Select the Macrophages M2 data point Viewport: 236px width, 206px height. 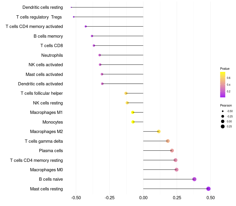coord(159,132)
